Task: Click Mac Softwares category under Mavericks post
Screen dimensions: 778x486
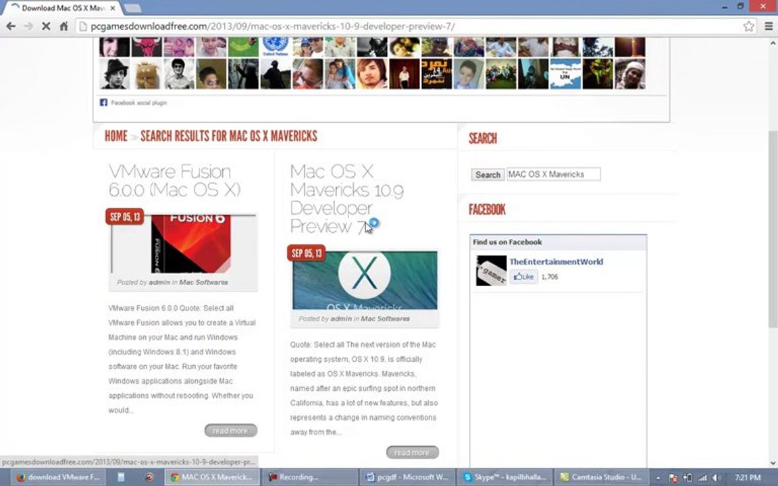Action: point(385,319)
